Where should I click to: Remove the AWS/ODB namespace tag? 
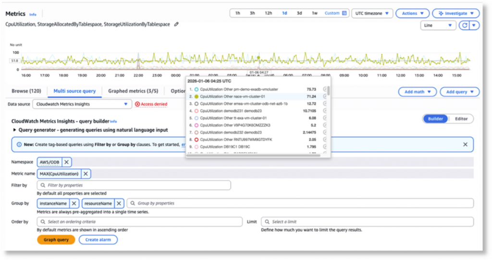click(66, 162)
